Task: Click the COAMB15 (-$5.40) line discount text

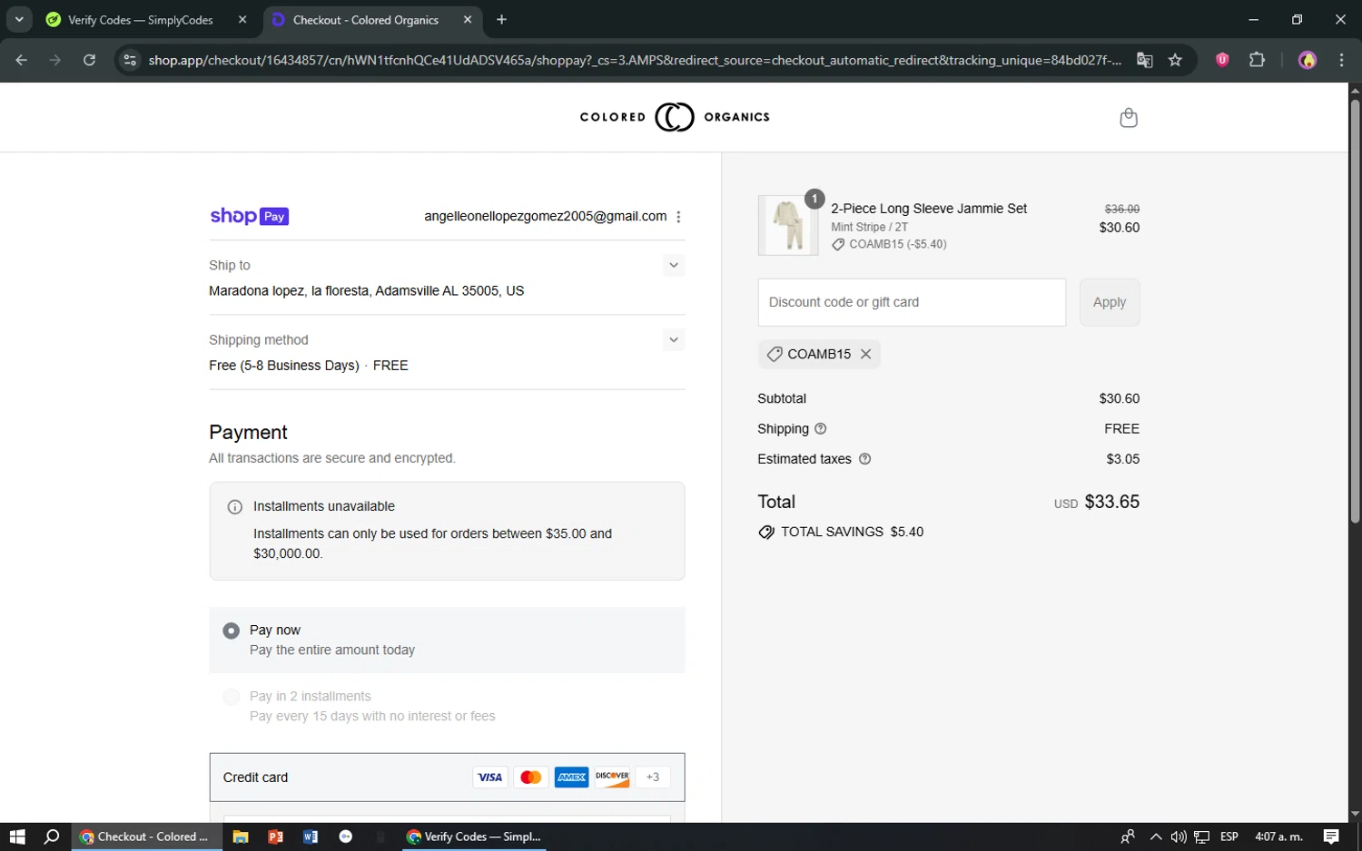Action: coord(897,244)
